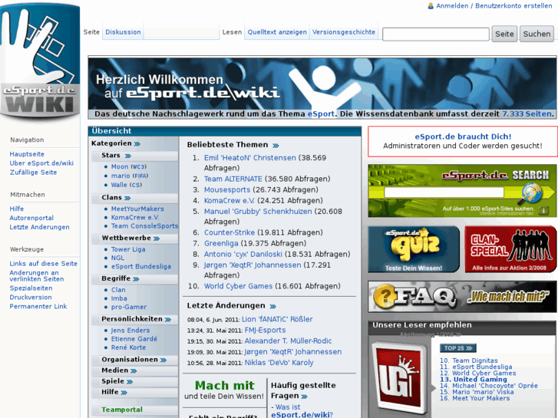
Task: Click the double-arrow icon next to Begriffe
Action: click(x=136, y=279)
